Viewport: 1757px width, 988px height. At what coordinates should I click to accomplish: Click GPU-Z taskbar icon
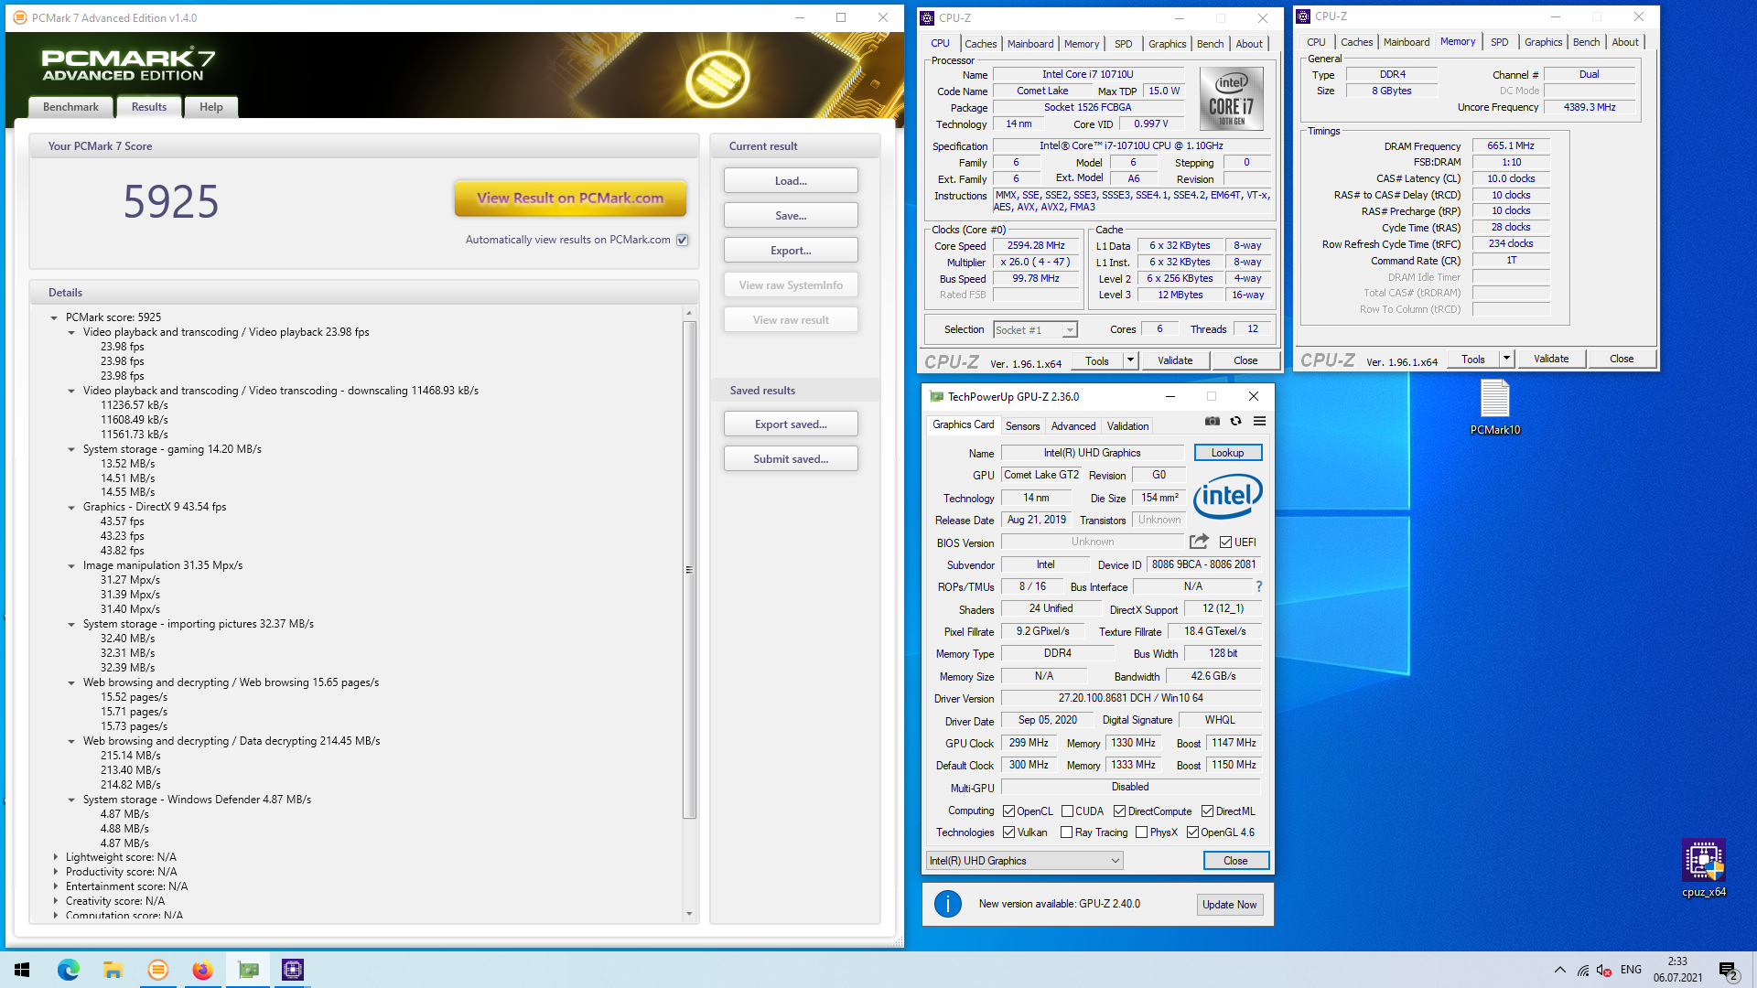pyautogui.click(x=248, y=970)
